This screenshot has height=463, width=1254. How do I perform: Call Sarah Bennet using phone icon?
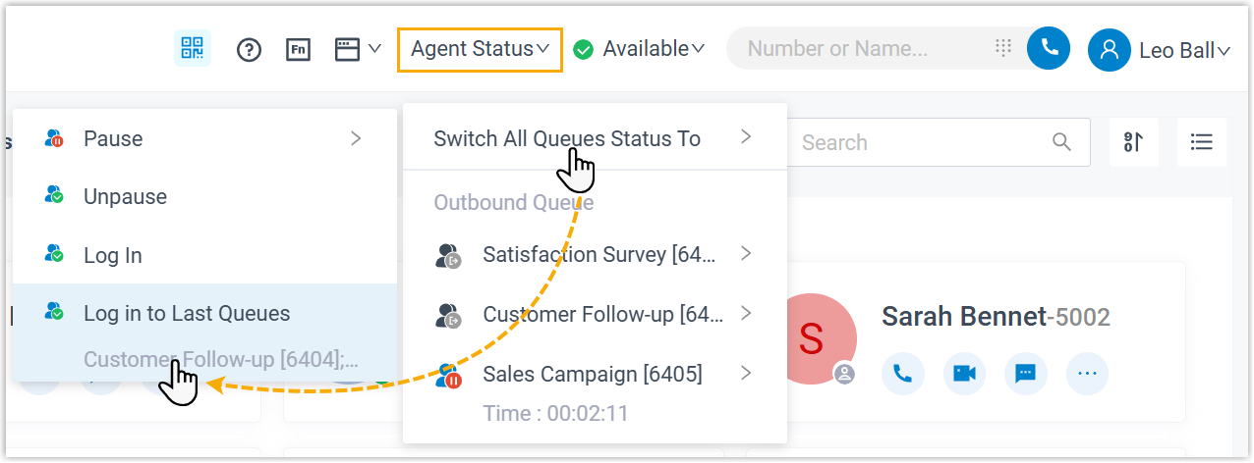[x=902, y=374]
